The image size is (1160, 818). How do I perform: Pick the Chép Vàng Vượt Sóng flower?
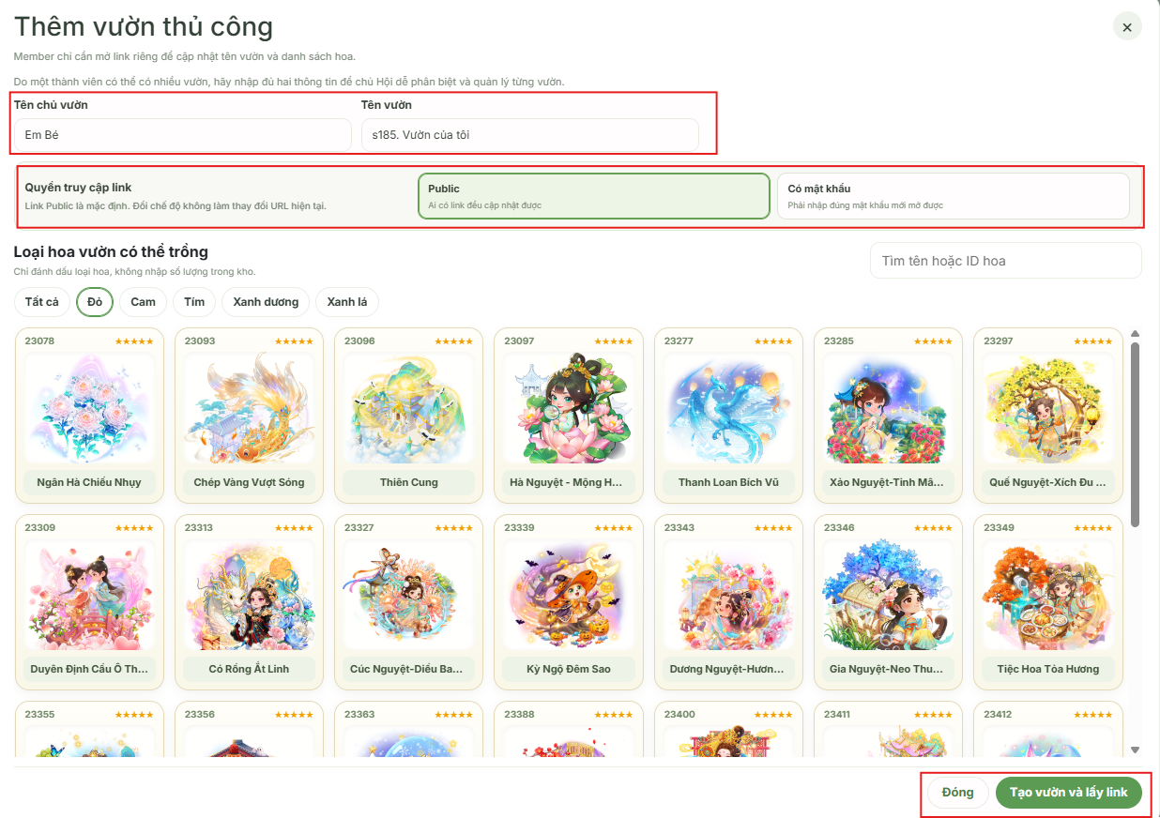(x=249, y=416)
